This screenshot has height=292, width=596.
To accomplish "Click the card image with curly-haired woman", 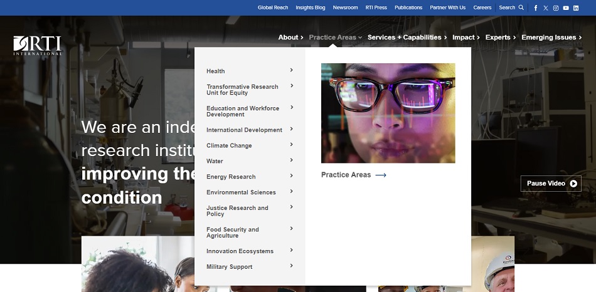I will (138, 264).
